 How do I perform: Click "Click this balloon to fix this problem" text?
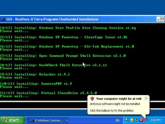coord(112,111)
